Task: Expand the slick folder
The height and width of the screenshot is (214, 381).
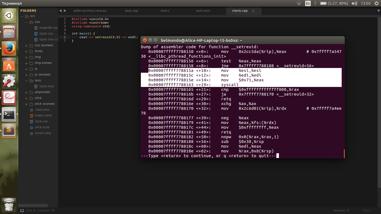Action: [x=26, y=98]
